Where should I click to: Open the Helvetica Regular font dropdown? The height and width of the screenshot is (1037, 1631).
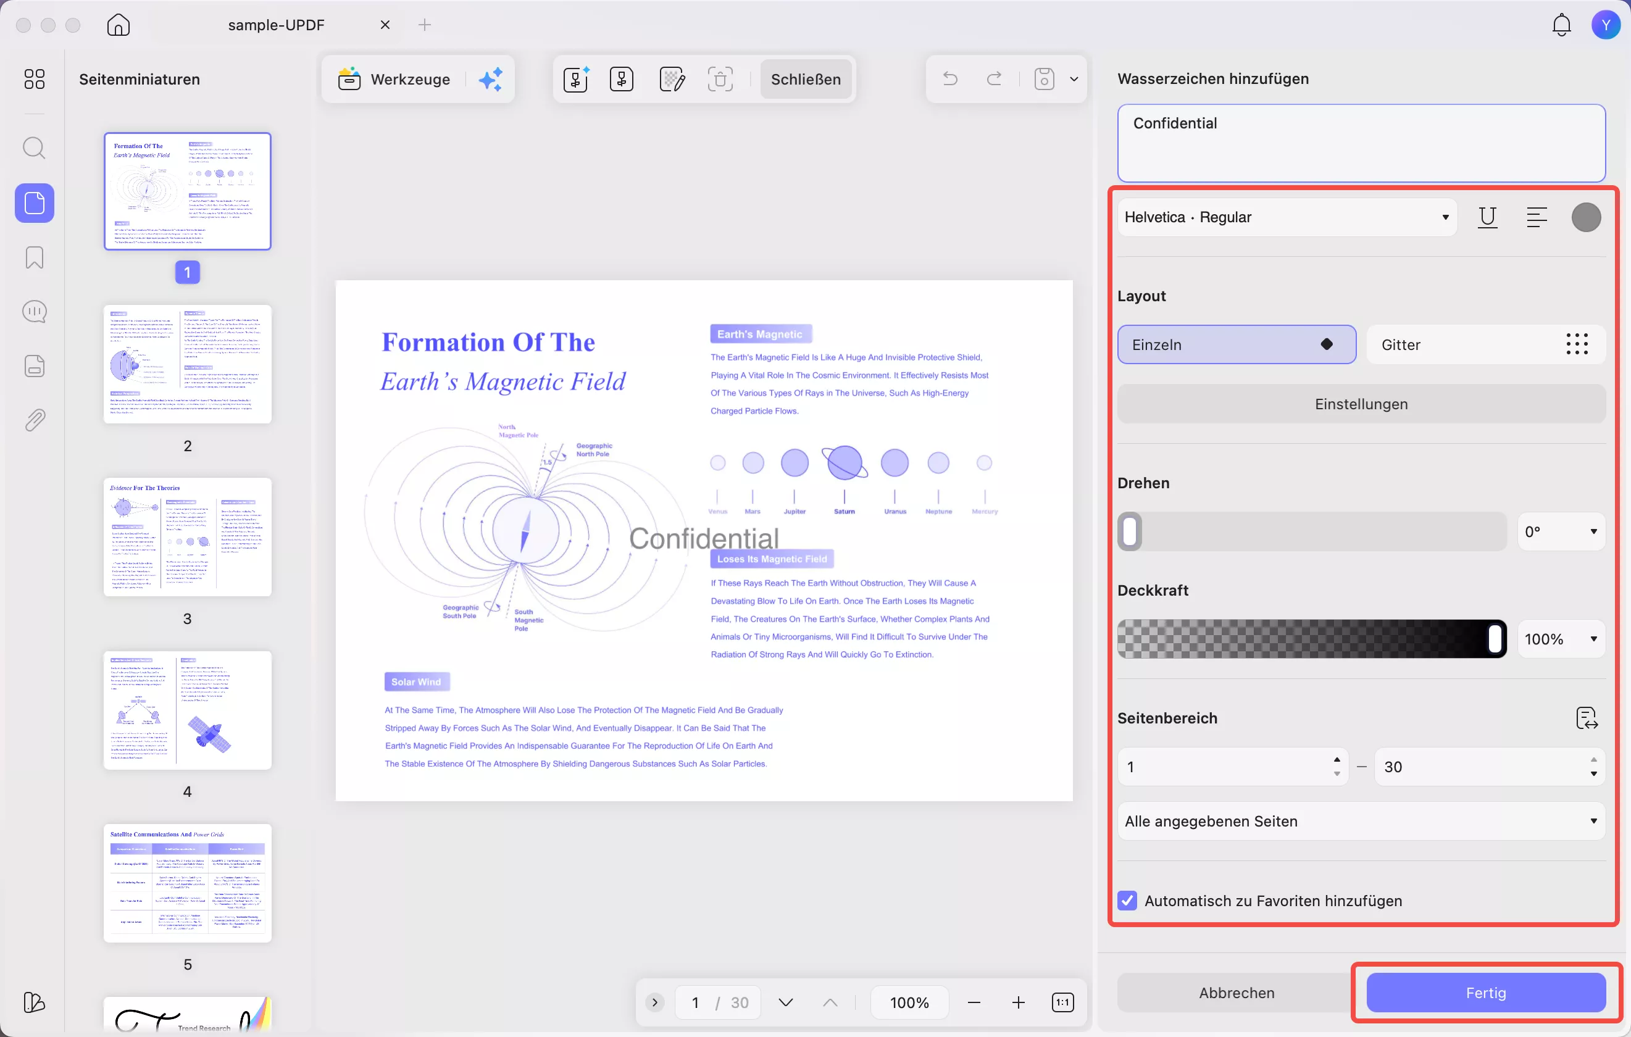[1287, 217]
